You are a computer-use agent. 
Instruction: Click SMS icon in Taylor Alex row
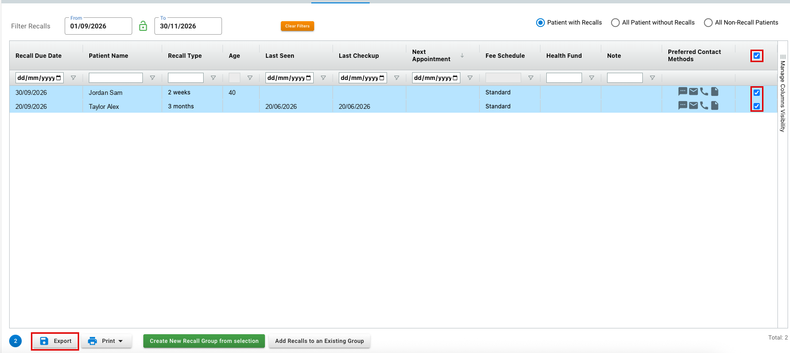[683, 105]
